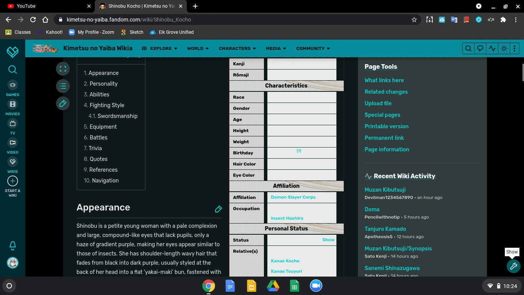Screen dimensions: 524x295
Task: Enter fullscreen reading mode via expand icon
Action: (63, 69)
